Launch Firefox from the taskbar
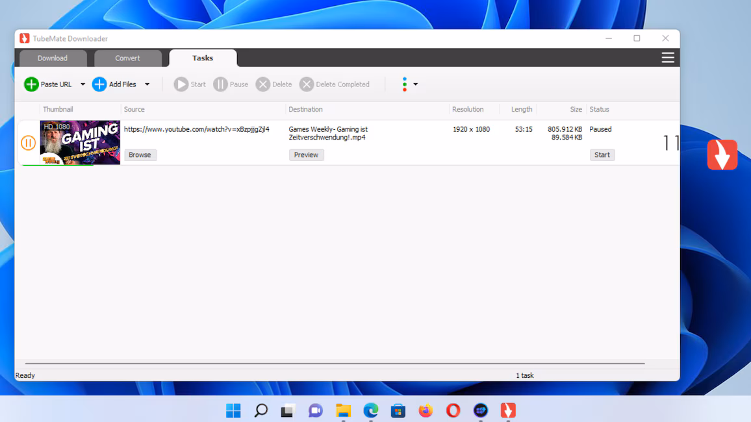This screenshot has width=751, height=422. click(426, 410)
